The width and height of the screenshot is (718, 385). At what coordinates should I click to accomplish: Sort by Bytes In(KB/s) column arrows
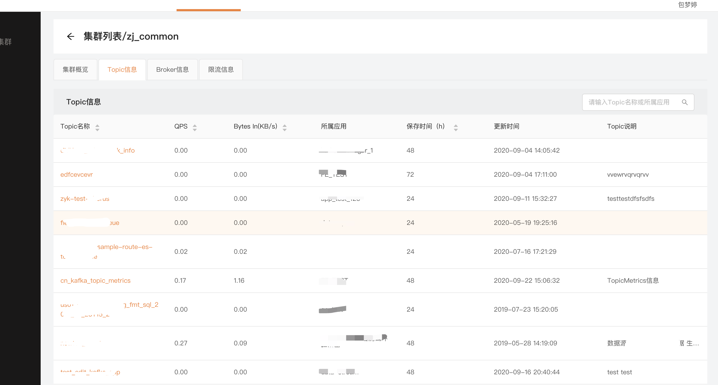pyautogui.click(x=284, y=127)
